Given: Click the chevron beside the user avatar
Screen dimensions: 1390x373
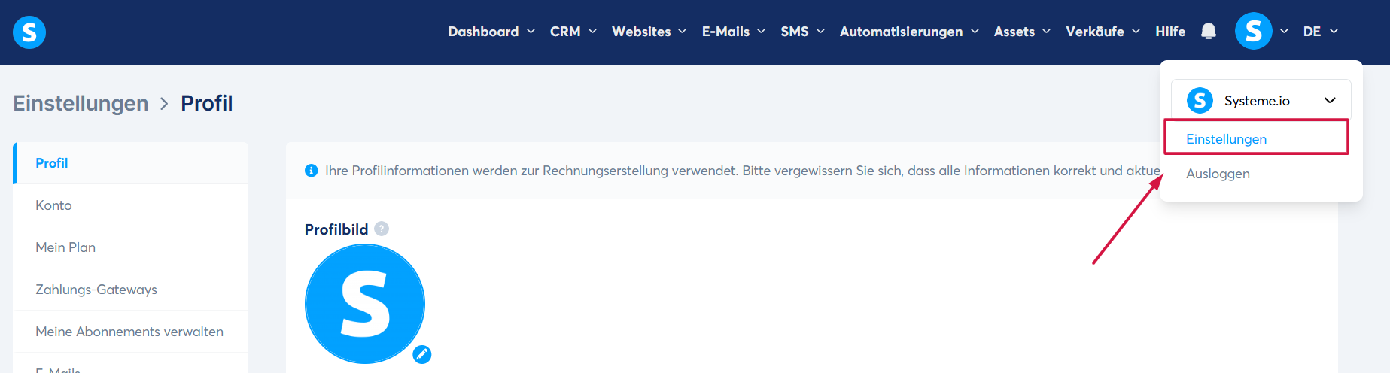Looking at the screenshot, I should point(1284,32).
